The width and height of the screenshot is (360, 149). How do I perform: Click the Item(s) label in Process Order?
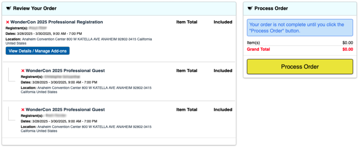click(x=253, y=43)
